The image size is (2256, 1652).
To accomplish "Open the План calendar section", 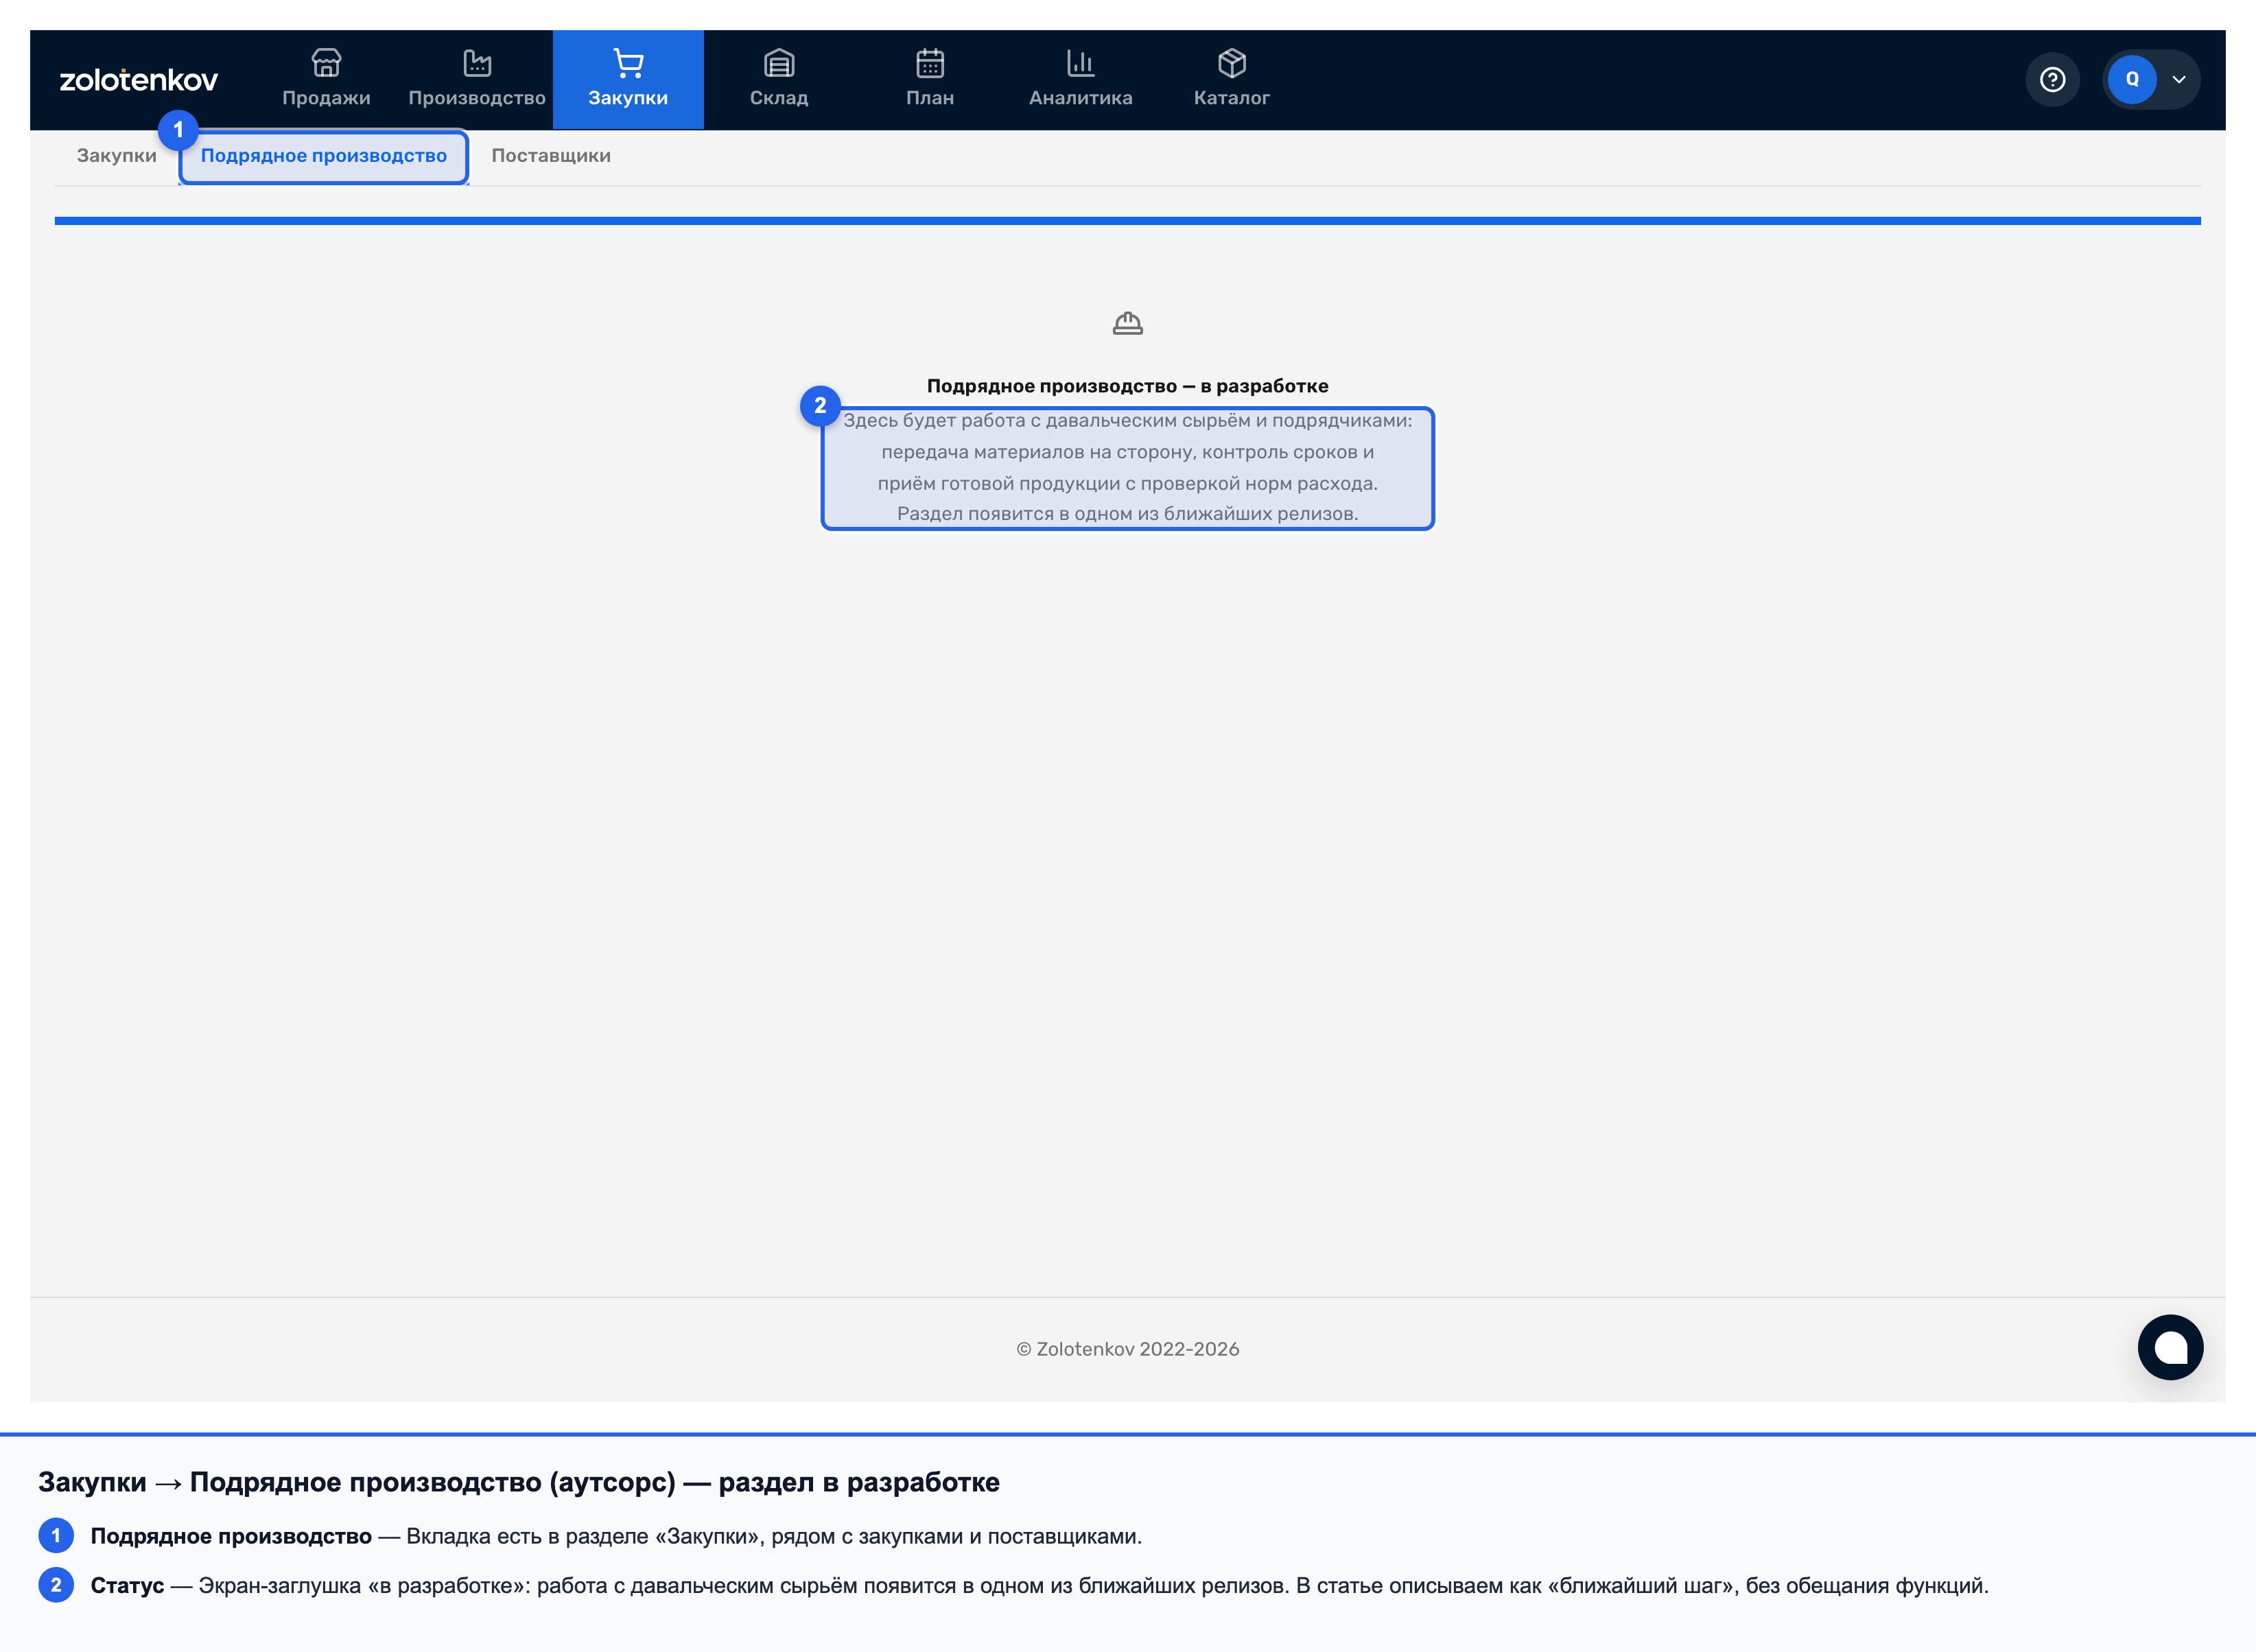I will [x=930, y=79].
